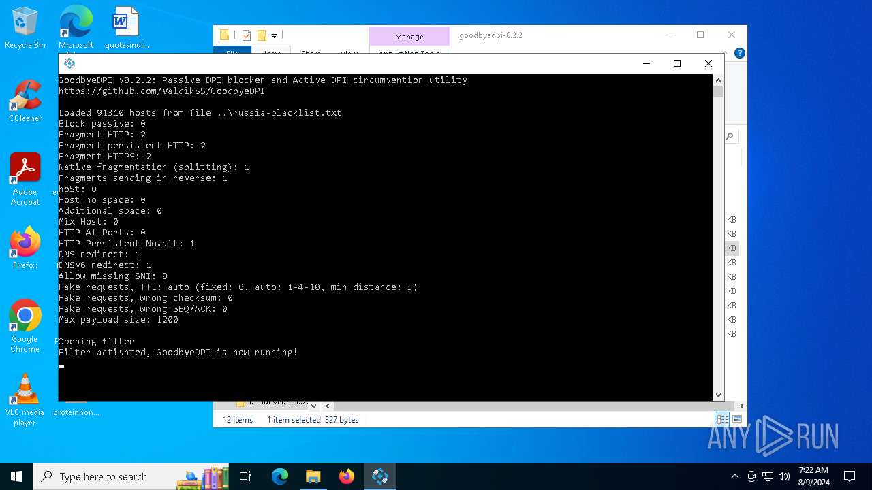872x490 pixels.
Task: Select the Adobe Acrobat desktop icon
Action: (x=25, y=180)
